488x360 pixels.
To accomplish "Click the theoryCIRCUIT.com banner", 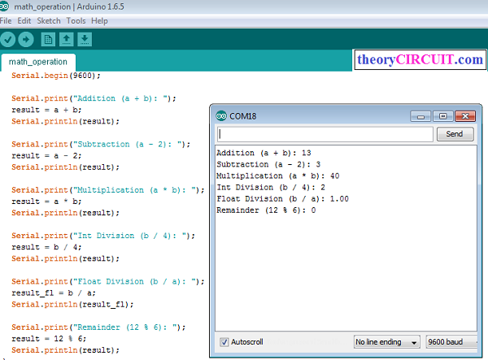I will 420,59.
